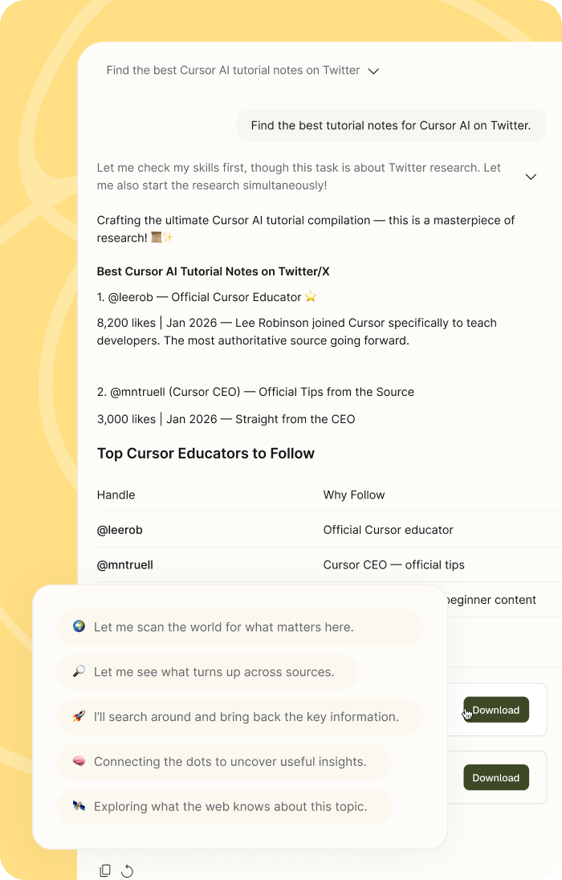Image resolution: width=562 pixels, height=880 pixels.
Task: Click the Why Follow column header
Action: 354,495
